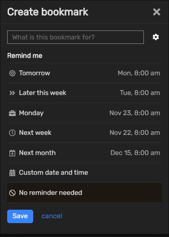Close the Create bookmark dialog

[x=156, y=12]
